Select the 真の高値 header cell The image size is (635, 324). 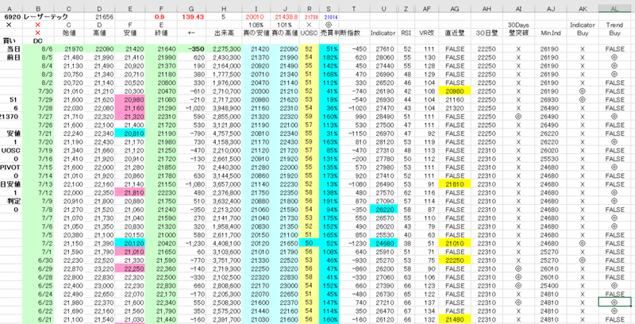coord(285,33)
